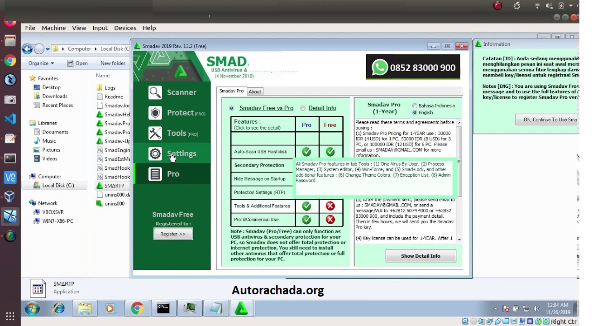Open the Scanner magnifier icon

(x=155, y=92)
